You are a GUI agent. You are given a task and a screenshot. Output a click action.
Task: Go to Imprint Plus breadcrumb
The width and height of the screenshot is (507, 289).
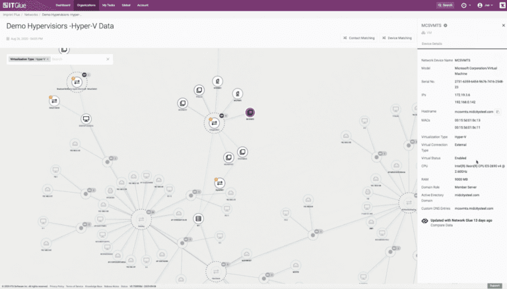[x=12, y=15]
